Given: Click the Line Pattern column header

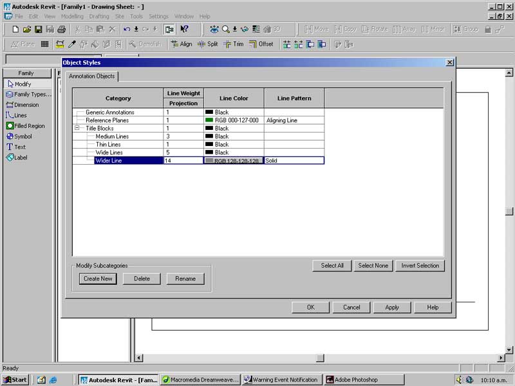Looking at the screenshot, I should (x=294, y=98).
